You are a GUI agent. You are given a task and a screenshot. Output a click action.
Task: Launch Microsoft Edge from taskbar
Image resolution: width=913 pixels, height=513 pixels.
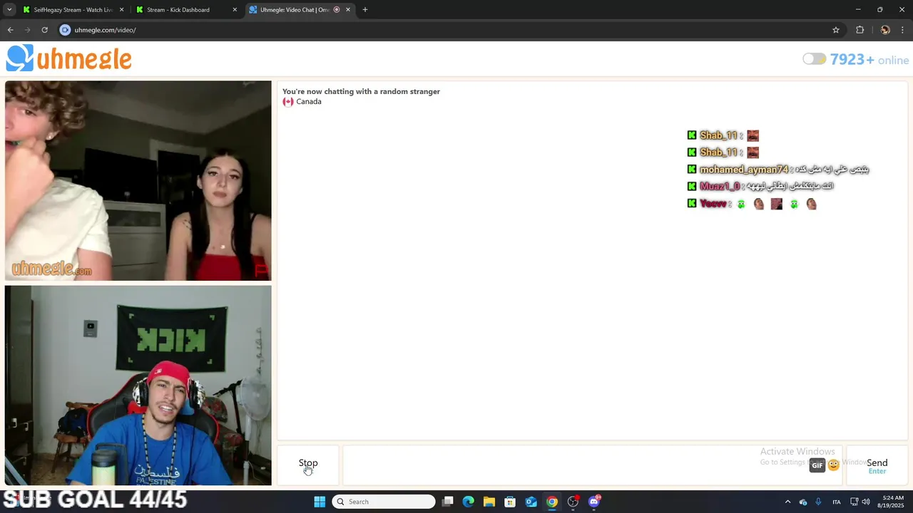(x=469, y=502)
